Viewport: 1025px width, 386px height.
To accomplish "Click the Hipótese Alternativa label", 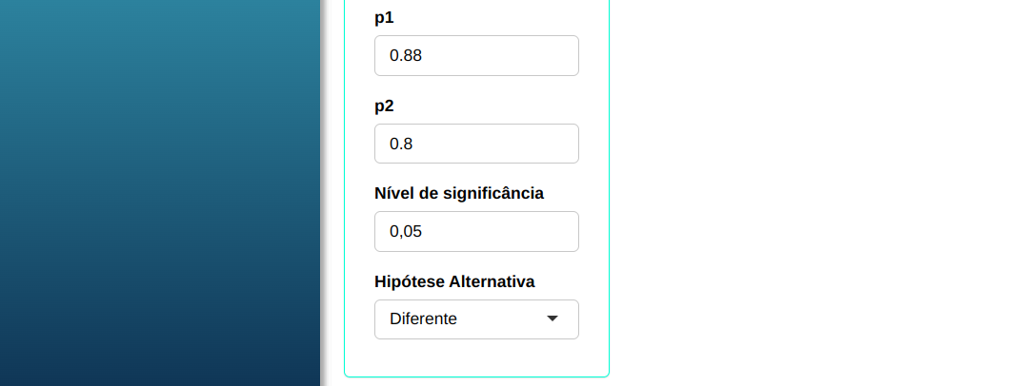I will 454,281.
